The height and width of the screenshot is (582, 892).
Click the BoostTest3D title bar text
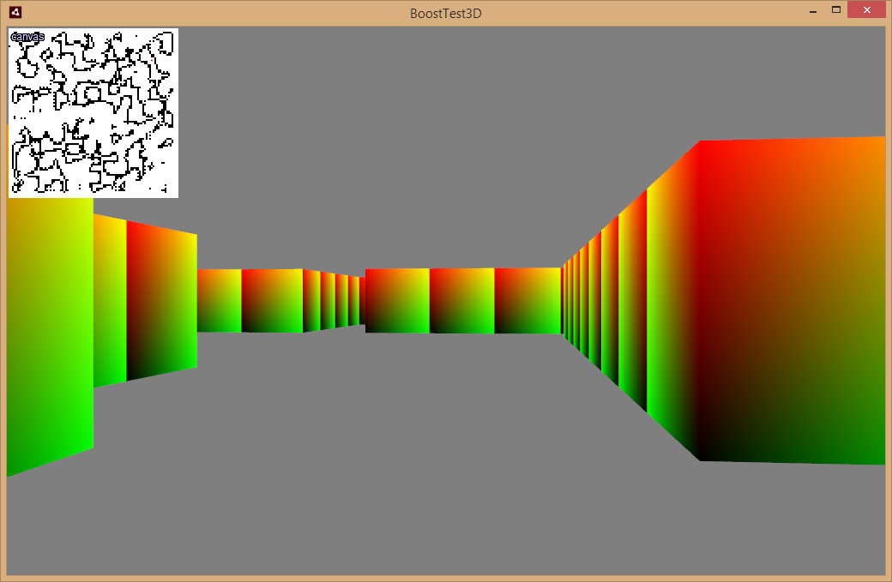tap(445, 13)
